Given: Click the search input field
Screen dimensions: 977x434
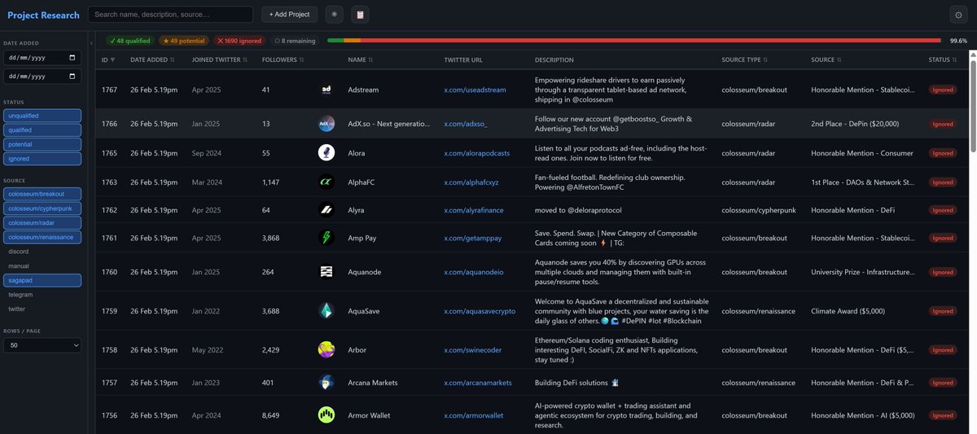Looking at the screenshot, I should pyautogui.click(x=170, y=15).
